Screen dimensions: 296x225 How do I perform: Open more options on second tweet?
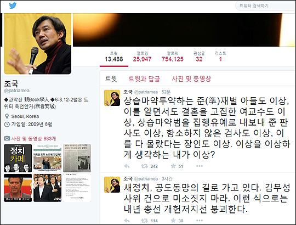tap(200, 220)
